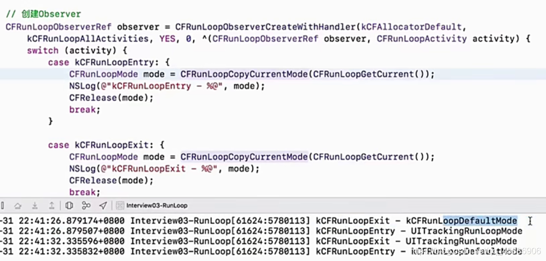Image resolution: width=546 pixels, height=261 pixels.
Task: Click the 'YES' keyword argument
Action: [167, 39]
